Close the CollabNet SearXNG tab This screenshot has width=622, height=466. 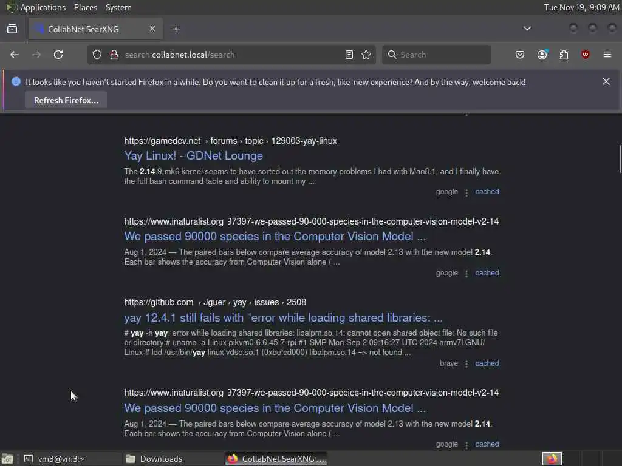(152, 29)
